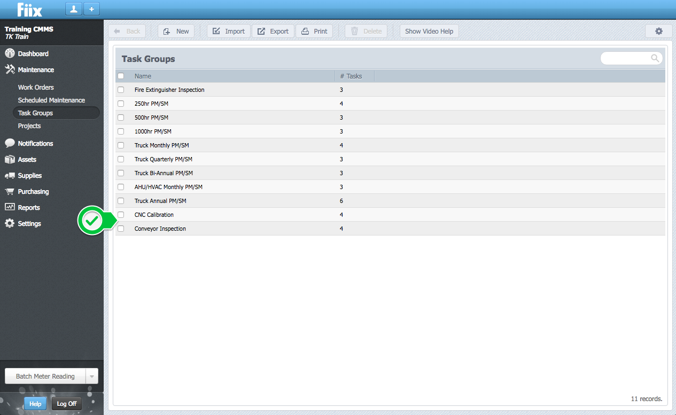The height and width of the screenshot is (415, 676).
Task: Open Supplies in sidebar
Action: 29,175
